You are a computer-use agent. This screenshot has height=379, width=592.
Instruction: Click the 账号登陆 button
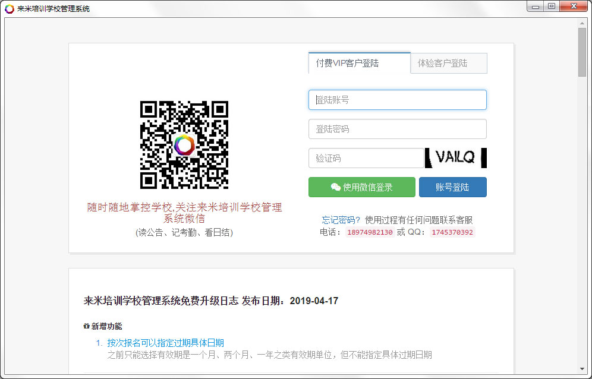click(454, 187)
